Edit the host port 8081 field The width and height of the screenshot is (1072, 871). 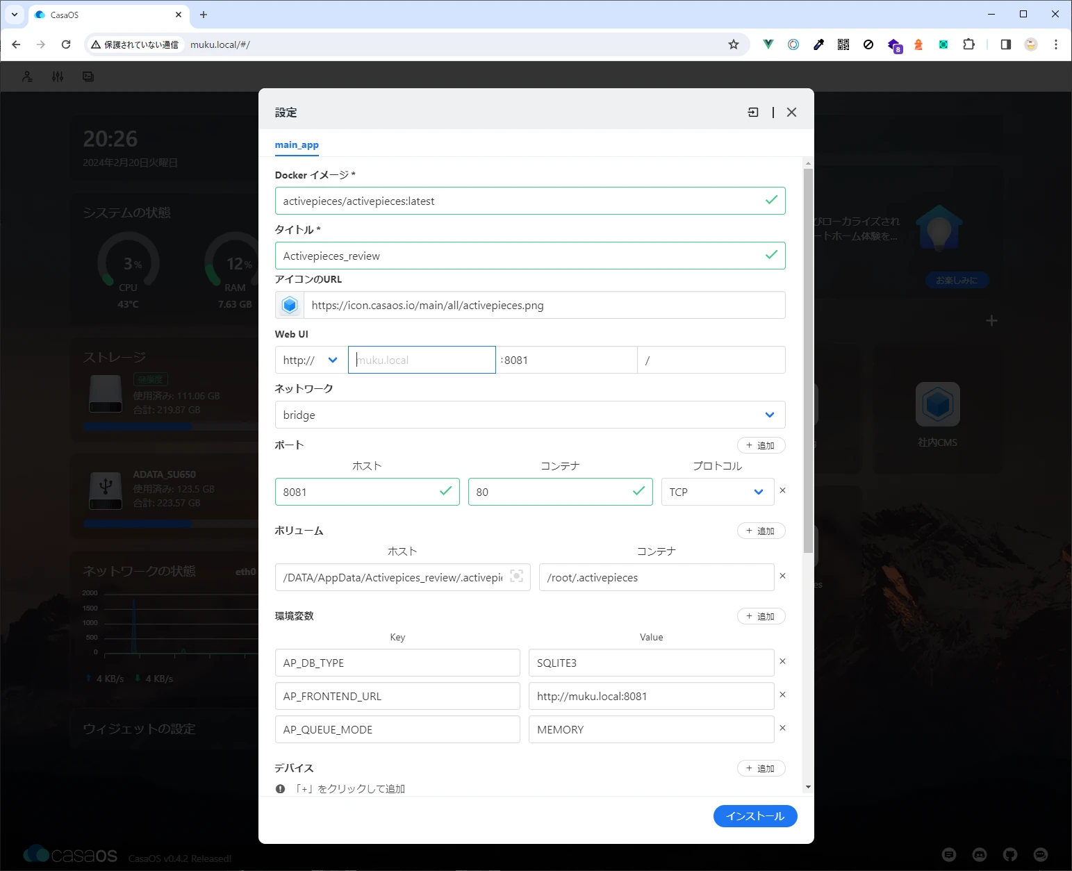367,492
